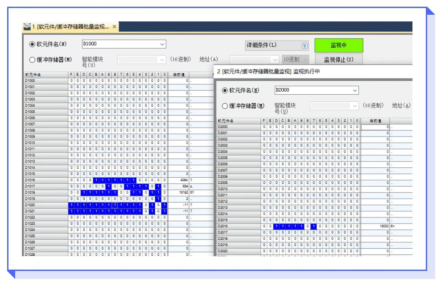
Task: Select the D2000 row label
Action: [239, 127]
